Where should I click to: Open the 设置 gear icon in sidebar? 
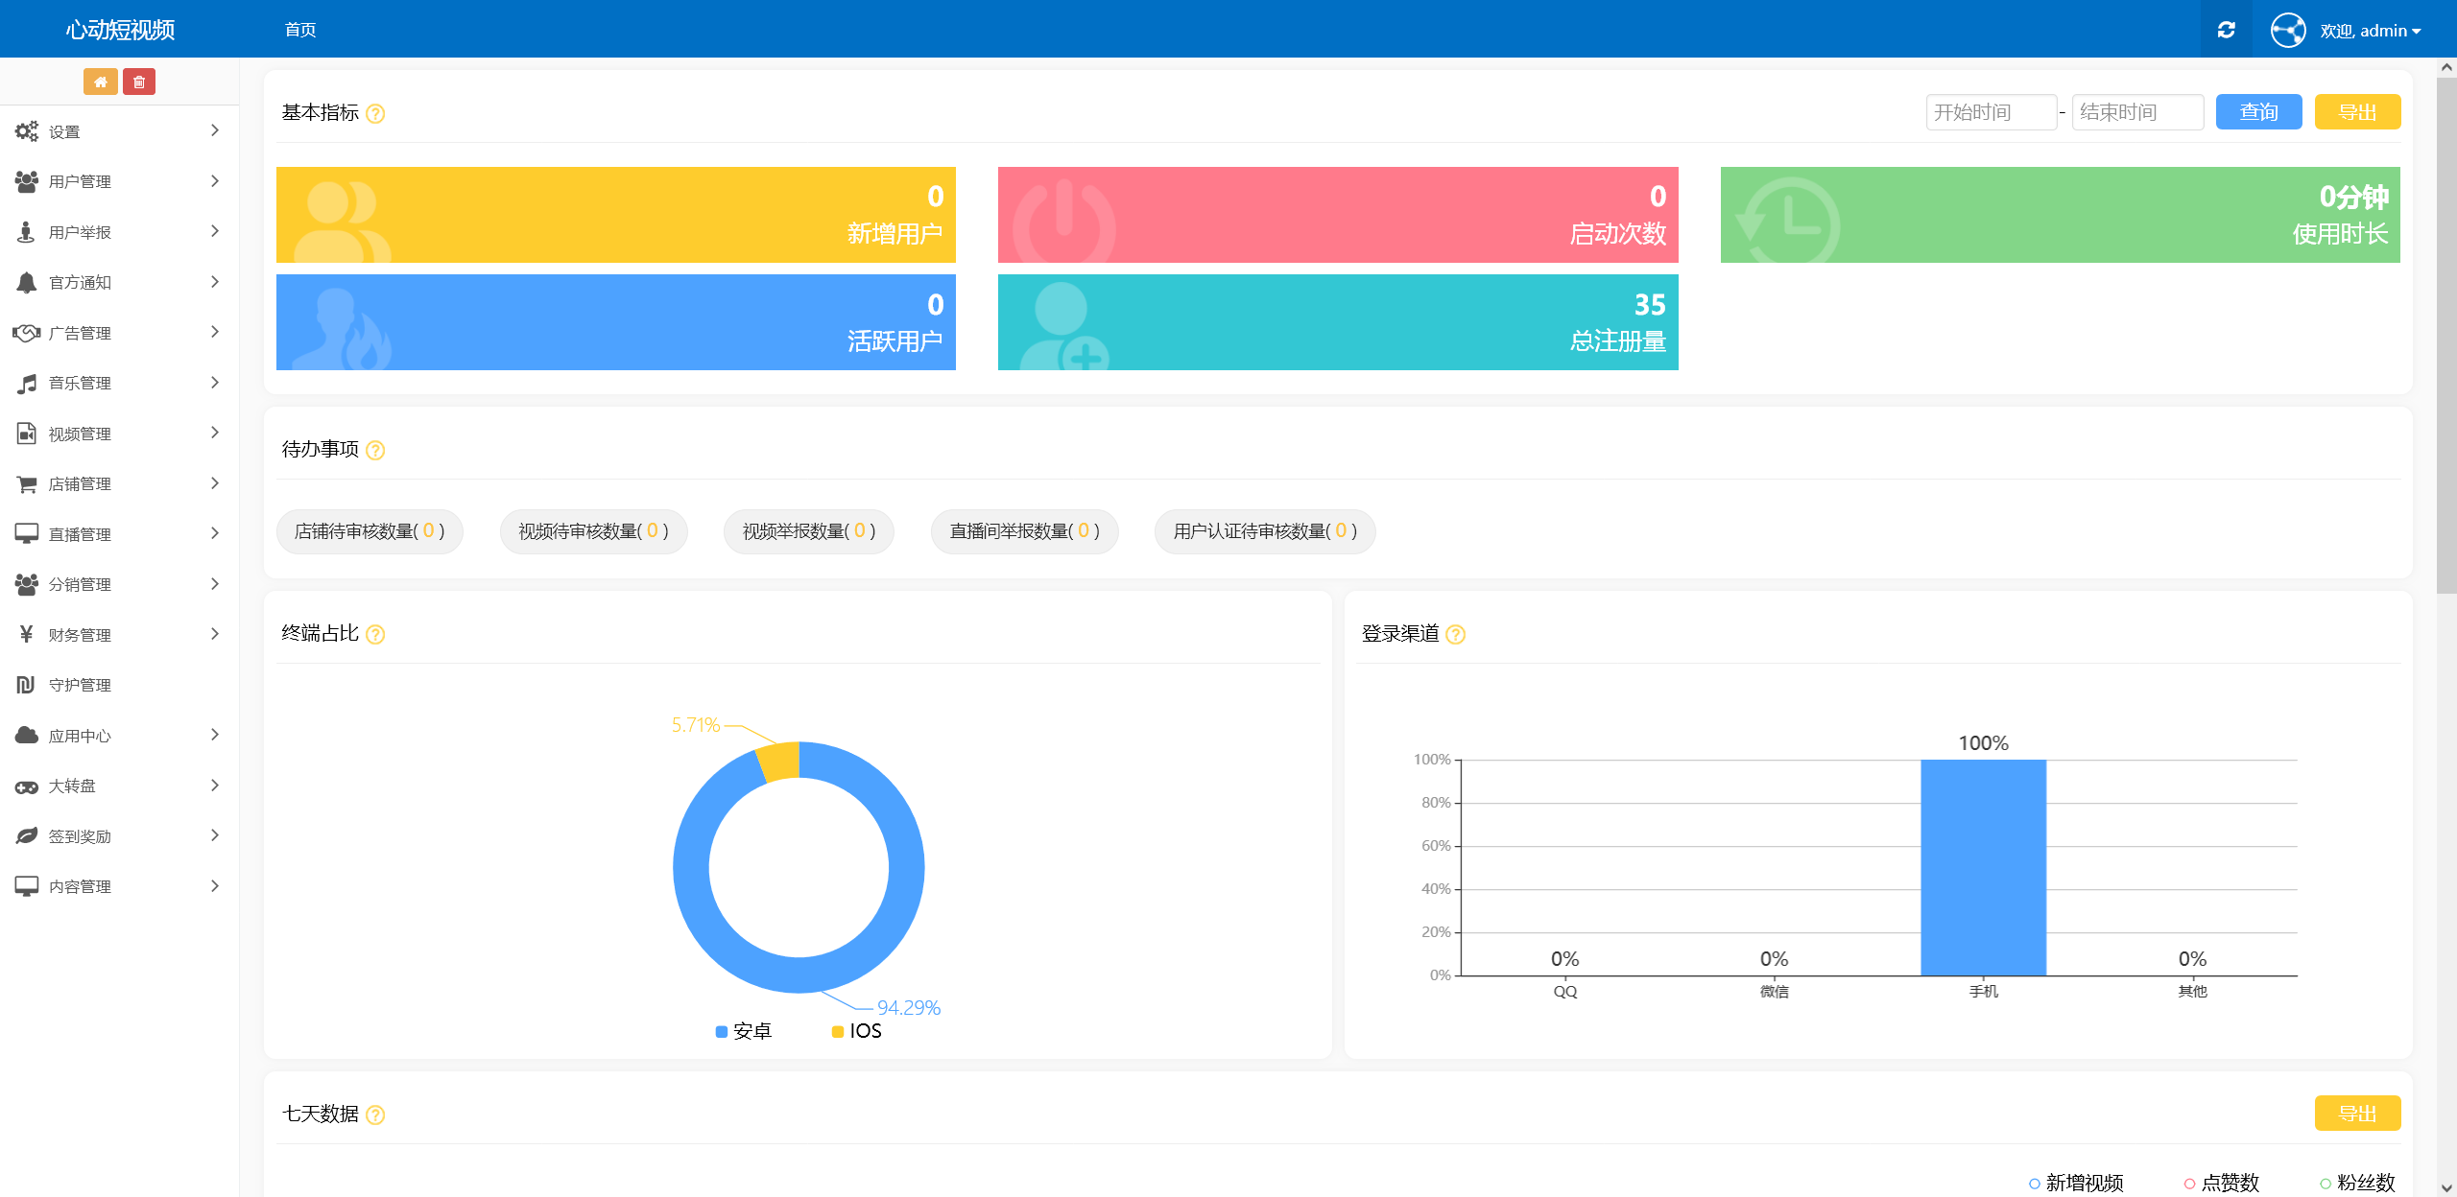(27, 130)
